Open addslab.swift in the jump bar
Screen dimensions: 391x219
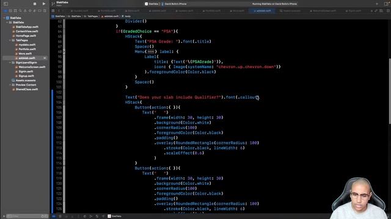click(x=110, y=16)
